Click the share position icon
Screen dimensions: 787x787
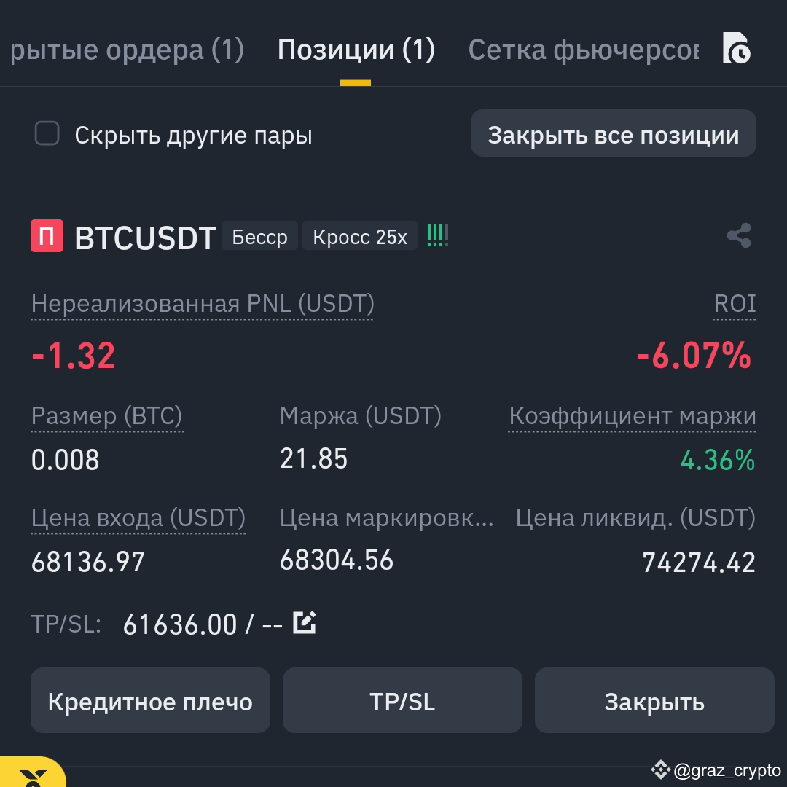coord(738,235)
